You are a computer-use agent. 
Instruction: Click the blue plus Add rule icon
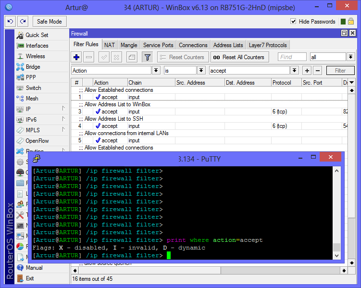click(76, 57)
